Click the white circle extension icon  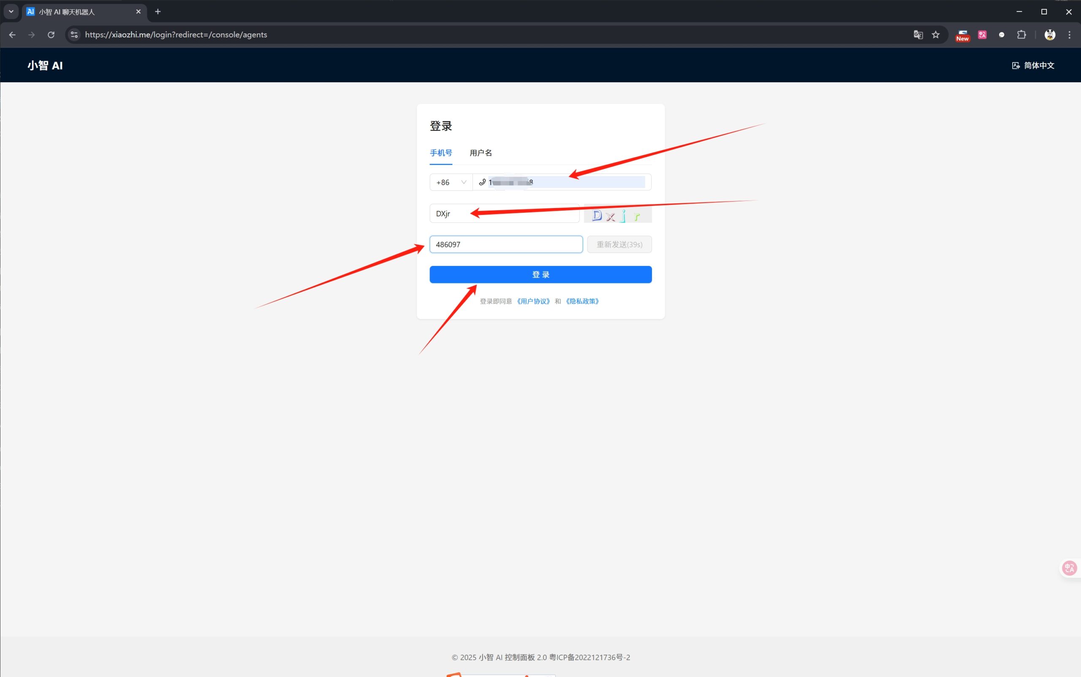pyautogui.click(x=1002, y=35)
